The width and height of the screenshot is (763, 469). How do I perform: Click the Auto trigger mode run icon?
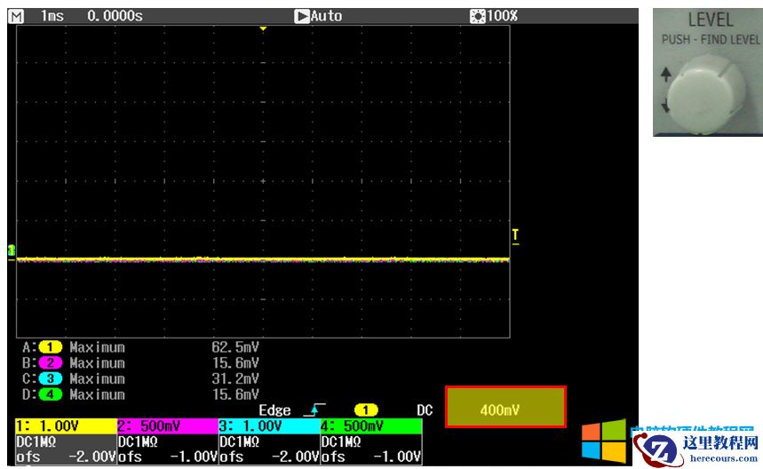click(x=302, y=16)
